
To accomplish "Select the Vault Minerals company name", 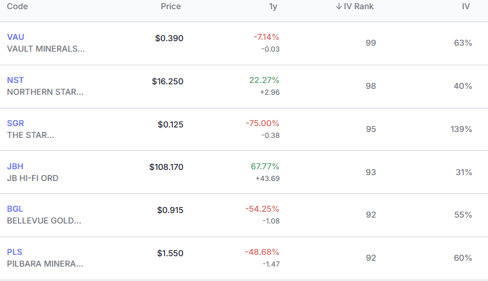I will 46,49.
